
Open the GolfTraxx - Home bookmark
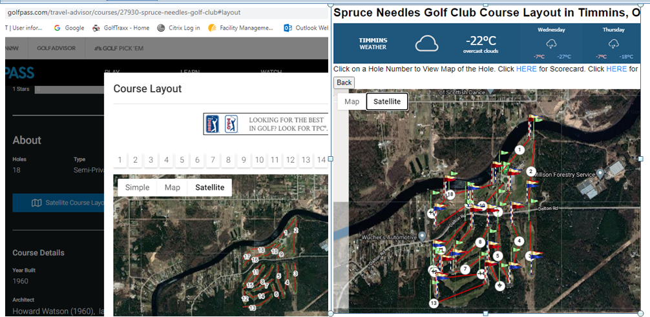(x=121, y=28)
